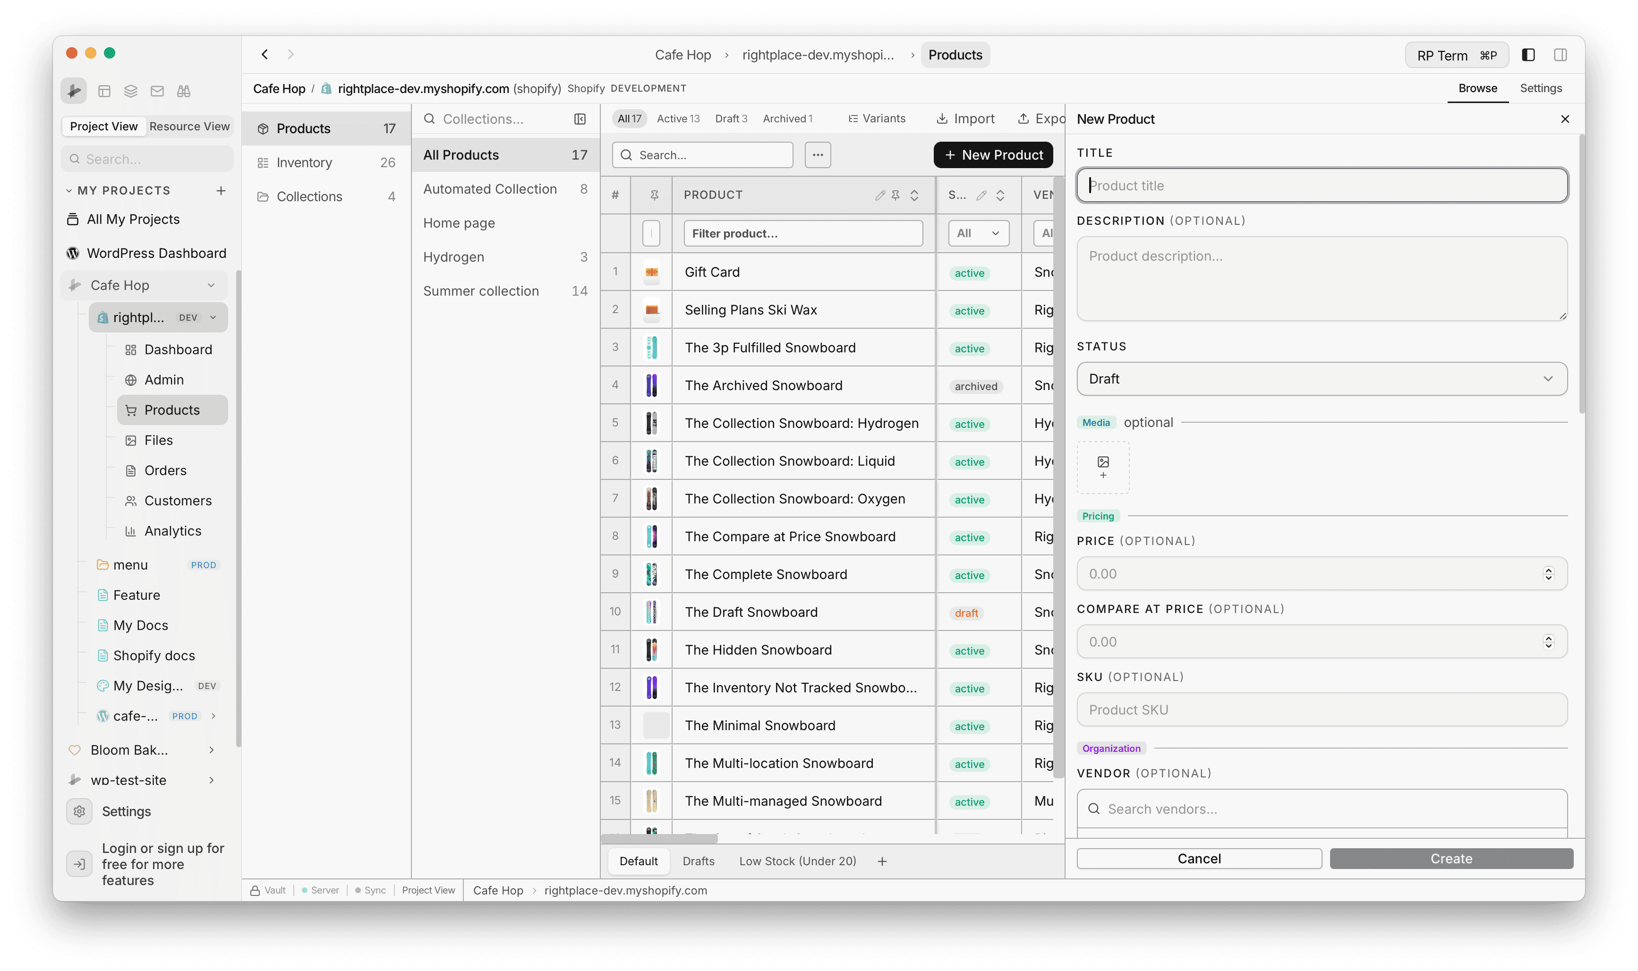
Task: Toggle the pin icon in PRODUCT column header
Action: [895, 194]
